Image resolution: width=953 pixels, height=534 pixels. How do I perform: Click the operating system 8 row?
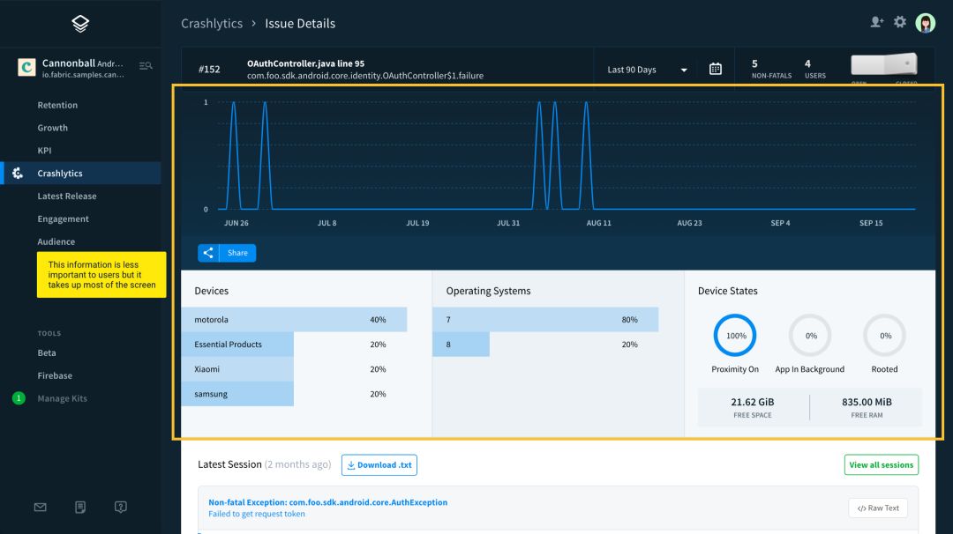pyautogui.click(x=545, y=345)
